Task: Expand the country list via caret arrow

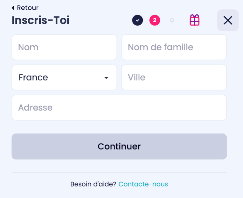Action: pos(106,78)
